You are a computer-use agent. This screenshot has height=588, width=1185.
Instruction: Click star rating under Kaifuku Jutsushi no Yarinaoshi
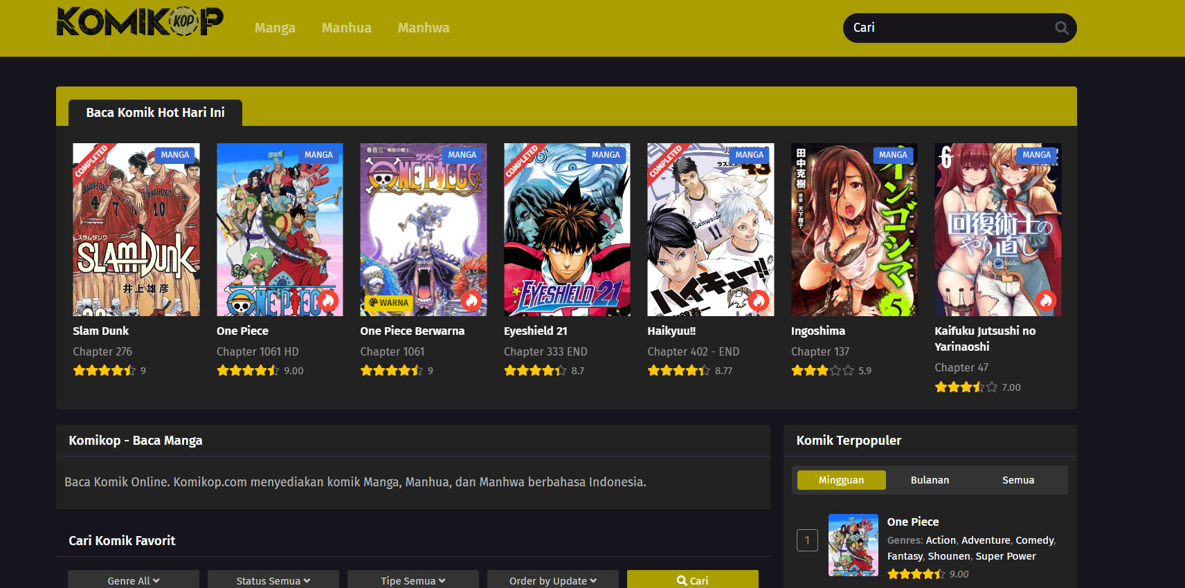pos(966,387)
